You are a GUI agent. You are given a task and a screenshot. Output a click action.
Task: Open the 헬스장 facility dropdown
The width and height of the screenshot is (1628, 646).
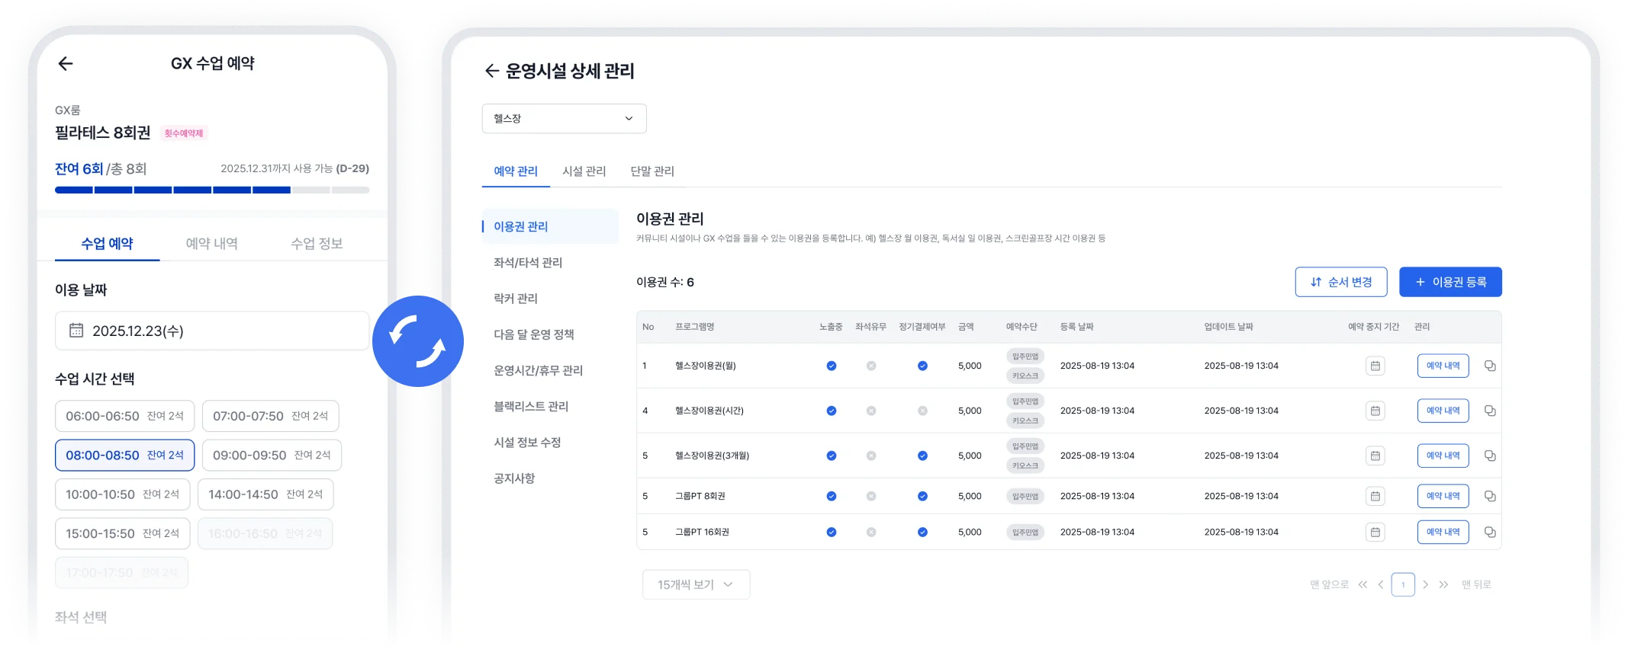click(565, 119)
